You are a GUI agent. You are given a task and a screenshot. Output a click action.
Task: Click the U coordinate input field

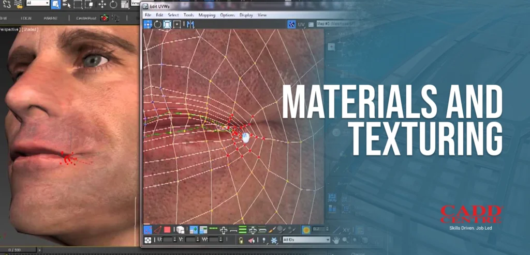click(x=168, y=240)
